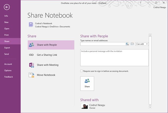Click the Codrut's Notebook purple icon
The height and width of the screenshot is (113, 168).
pyautogui.click(x=31, y=25)
